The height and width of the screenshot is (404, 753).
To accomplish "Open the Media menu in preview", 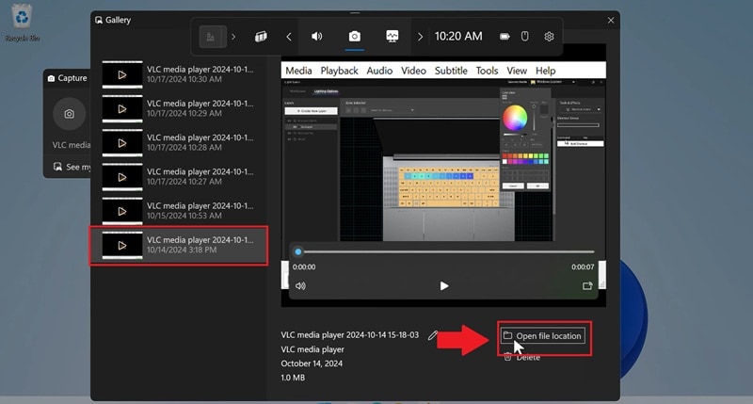I will [x=298, y=71].
